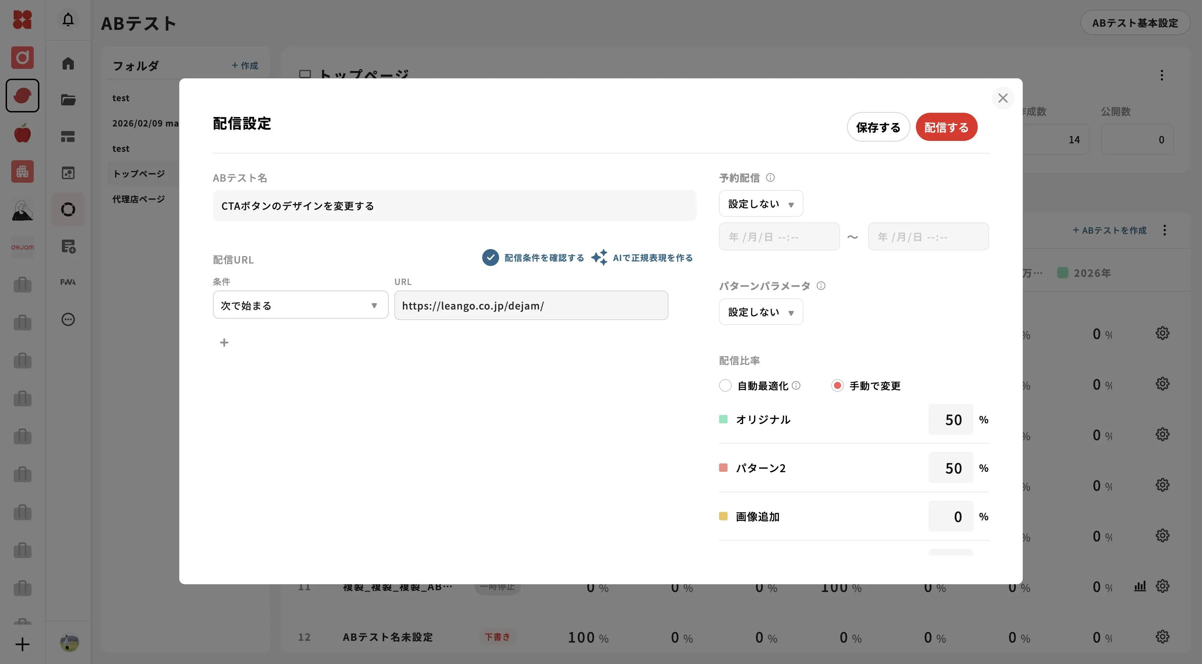Image resolution: width=1202 pixels, height=664 pixels.
Task: Click the reservation start date field
Action: [x=779, y=237]
